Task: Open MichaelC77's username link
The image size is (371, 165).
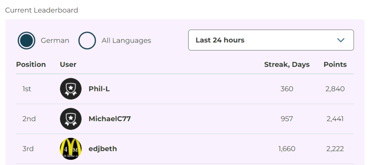Action: 109,119
